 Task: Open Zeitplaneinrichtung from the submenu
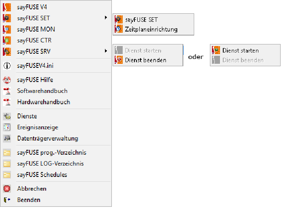coord(151,29)
